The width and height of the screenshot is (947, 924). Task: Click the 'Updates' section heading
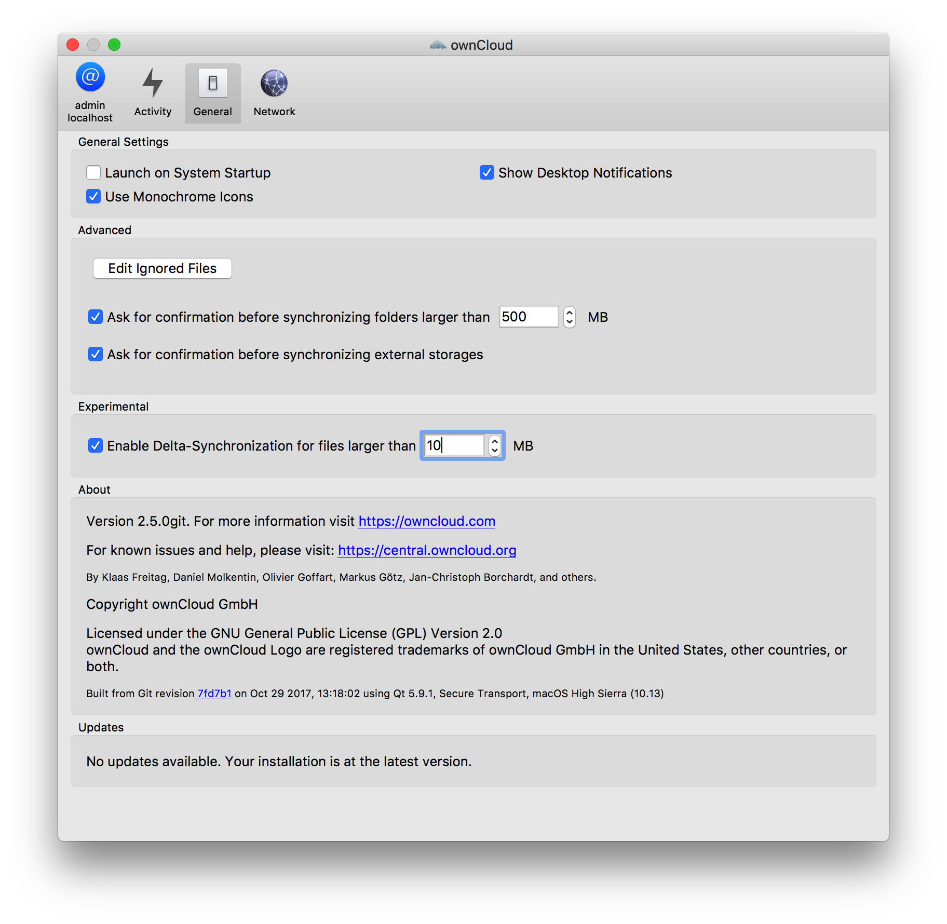(x=101, y=727)
